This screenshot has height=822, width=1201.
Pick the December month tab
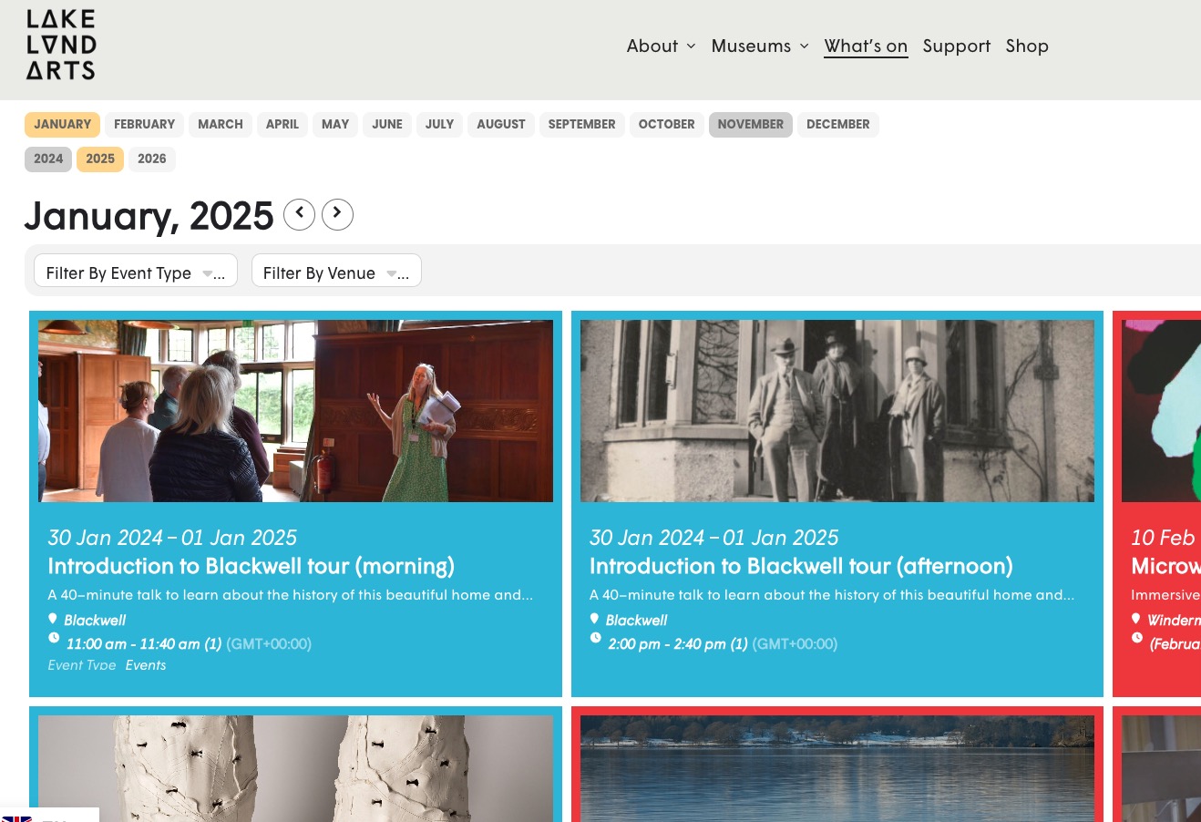click(x=838, y=125)
